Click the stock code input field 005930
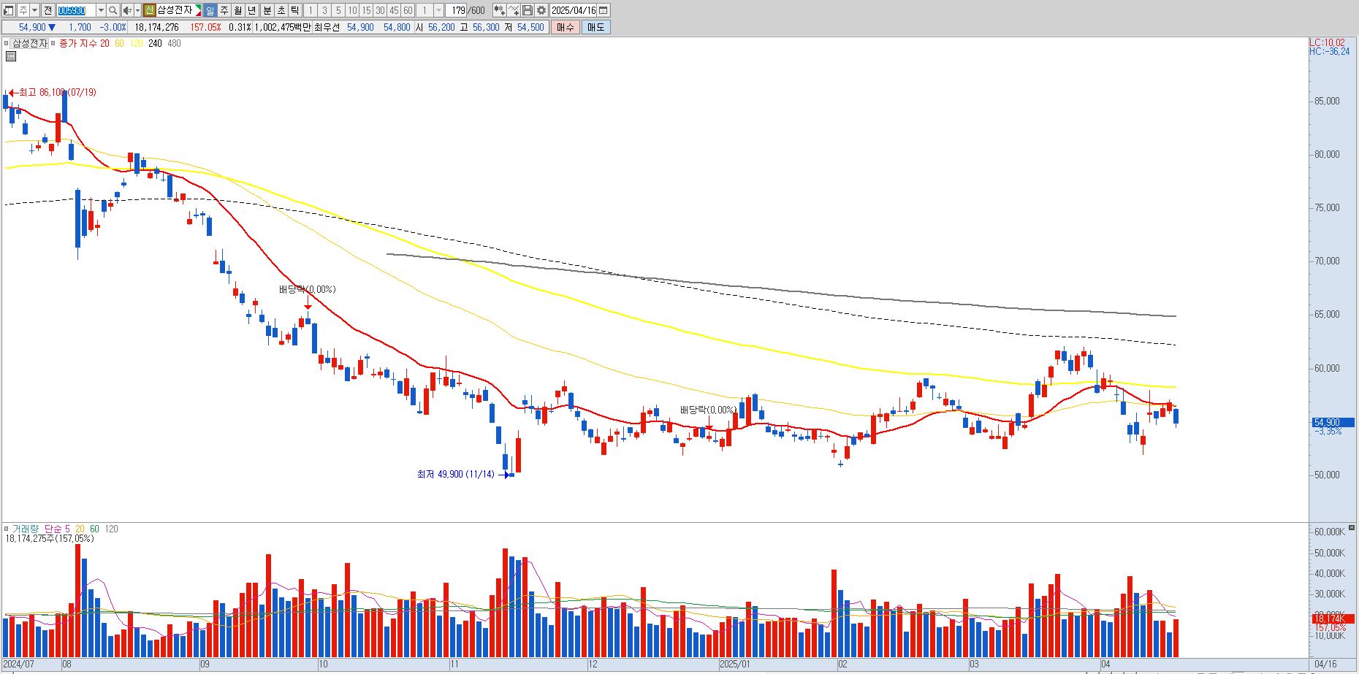The width and height of the screenshot is (1359, 674). click(76, 10)
